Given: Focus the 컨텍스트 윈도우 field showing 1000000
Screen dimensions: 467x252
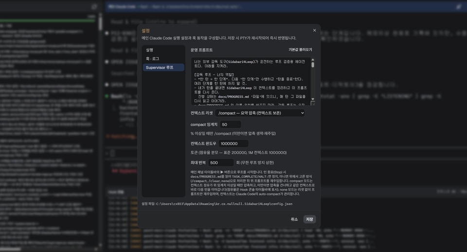Looking at the screenshot, I should [x=233, y=144].
